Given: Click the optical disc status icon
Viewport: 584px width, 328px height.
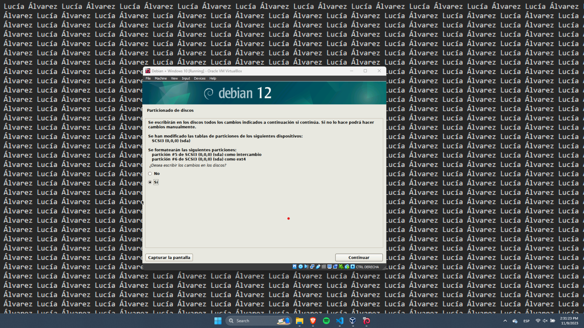Looking at the screenshot, I should tap(301, 267).
